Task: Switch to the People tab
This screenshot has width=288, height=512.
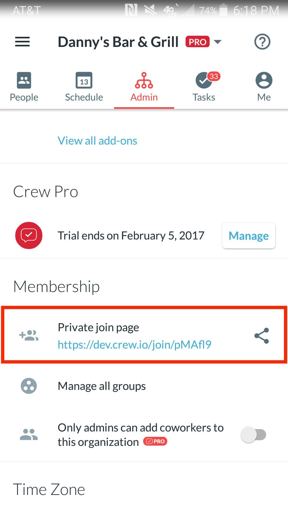Action: (x=24, y=87)
